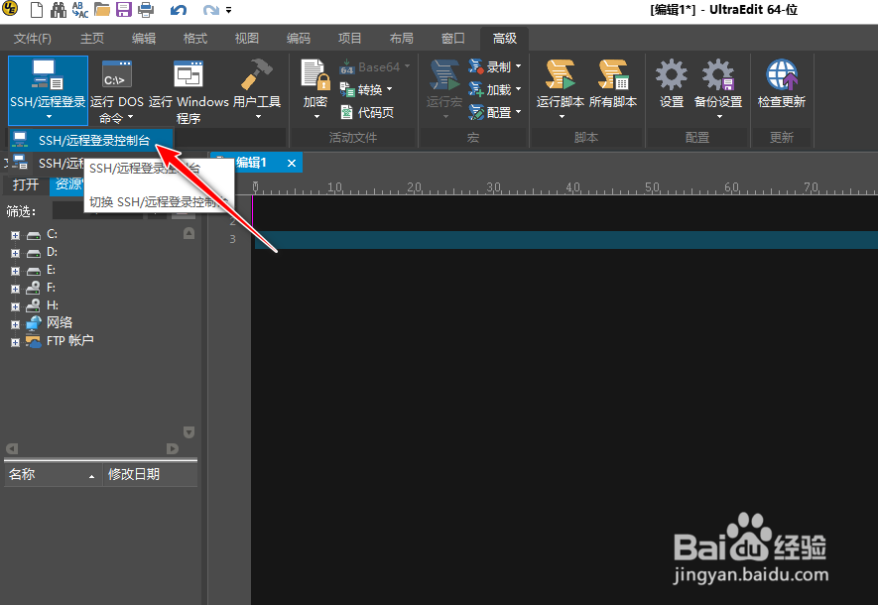The width and height of the screenshot is (878, 605).
Task: Sort file list by 修改日期 column
Action: click(x=150, y=475)
